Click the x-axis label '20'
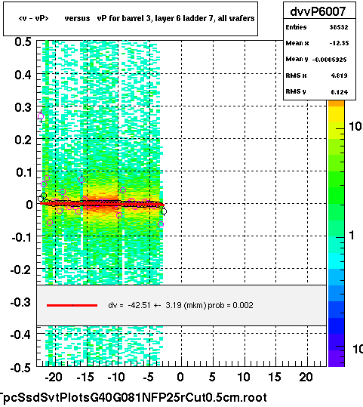 coord(306,377)
